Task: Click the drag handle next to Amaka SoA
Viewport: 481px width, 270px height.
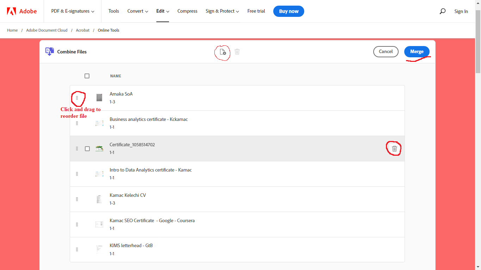Action: click(x=77, y=98)
